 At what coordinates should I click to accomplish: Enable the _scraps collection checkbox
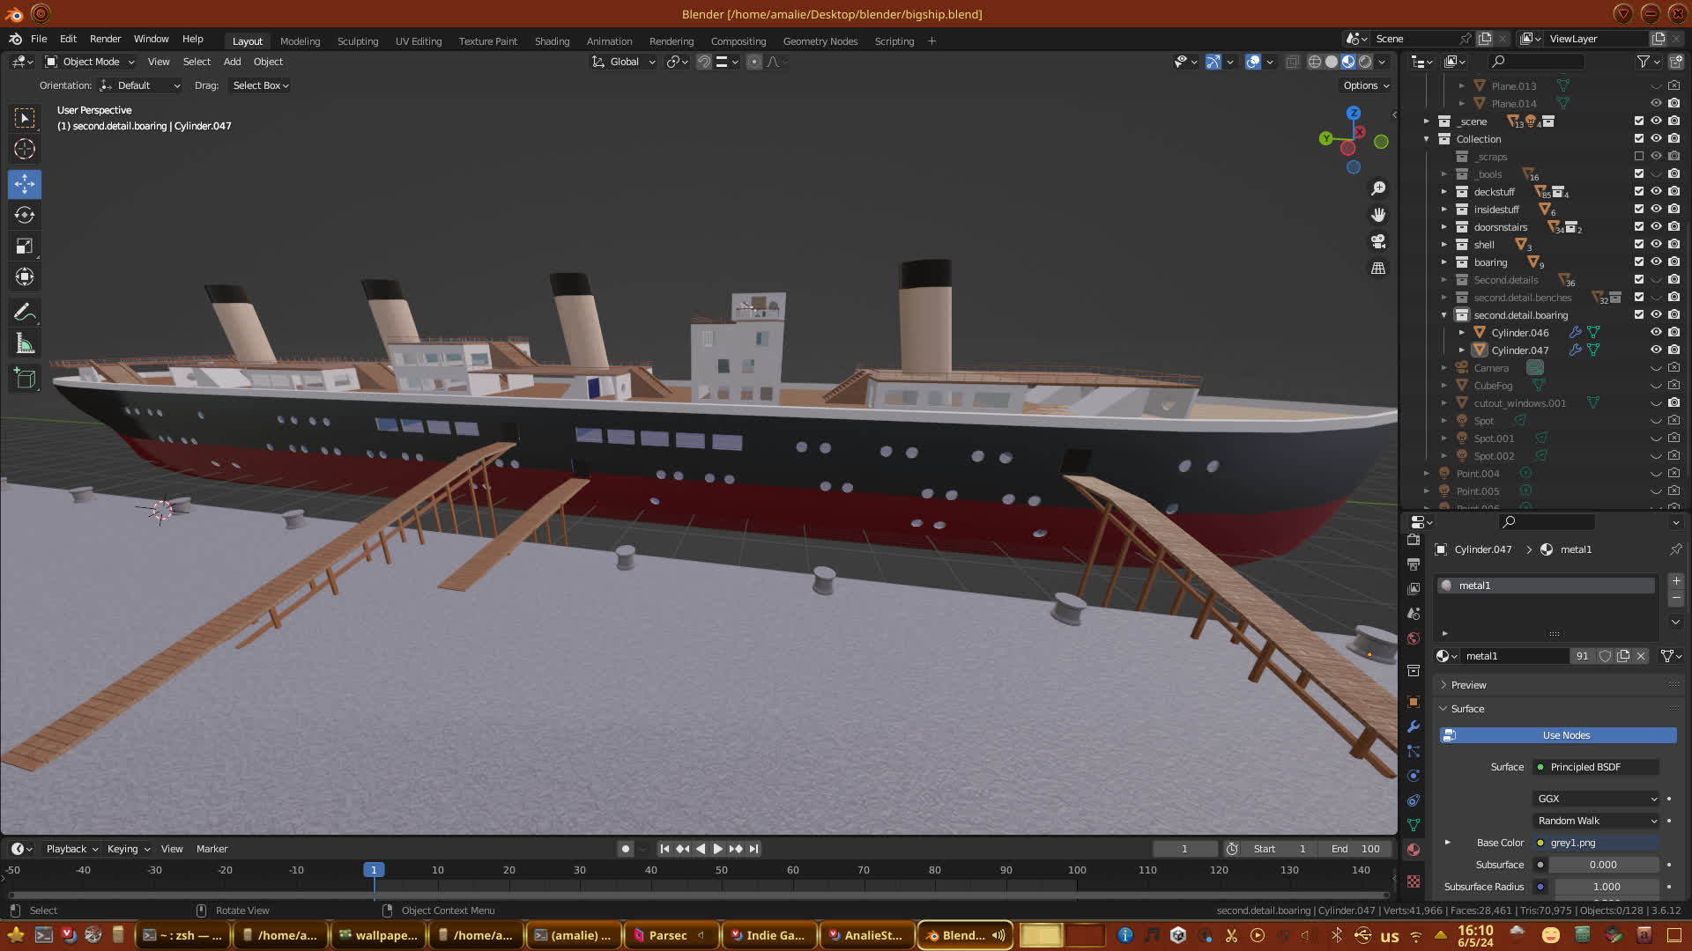click(1639, 156)
